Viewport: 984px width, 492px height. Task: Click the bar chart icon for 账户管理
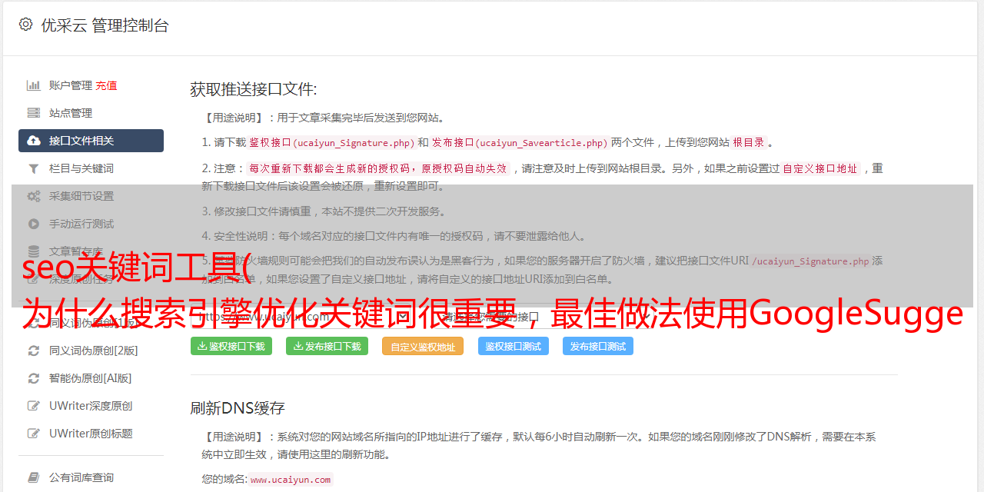(x=34, y=85)
